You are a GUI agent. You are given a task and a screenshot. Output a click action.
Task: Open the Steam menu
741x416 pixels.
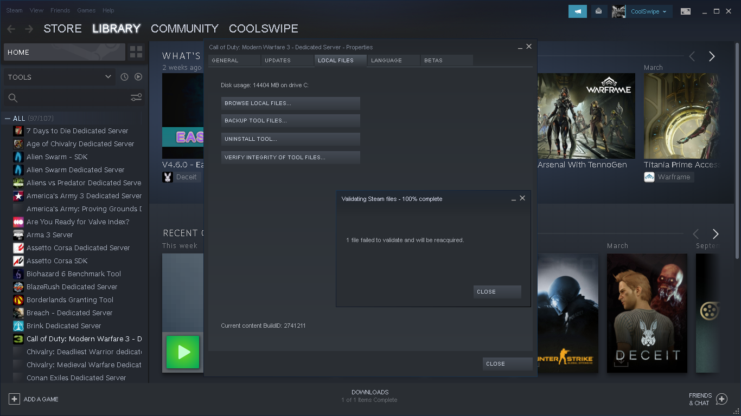(x=14, y=10)
